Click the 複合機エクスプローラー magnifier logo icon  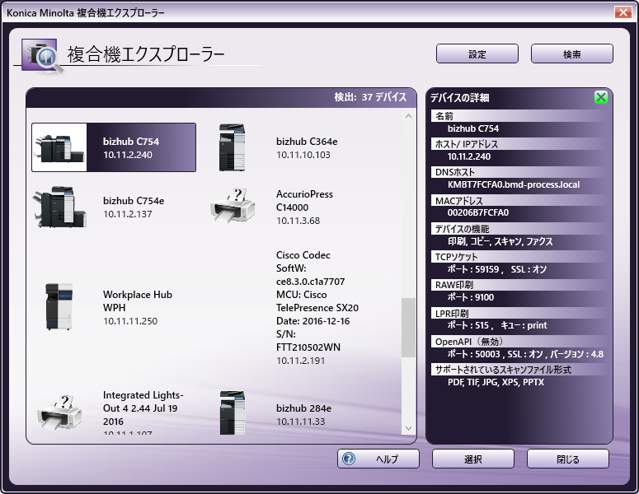42,57
